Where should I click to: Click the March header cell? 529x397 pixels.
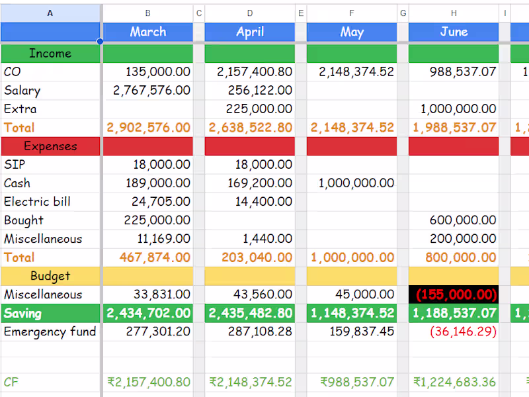click(147, 32)
